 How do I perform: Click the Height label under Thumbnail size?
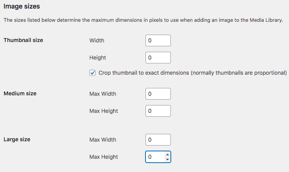(98, 58)
